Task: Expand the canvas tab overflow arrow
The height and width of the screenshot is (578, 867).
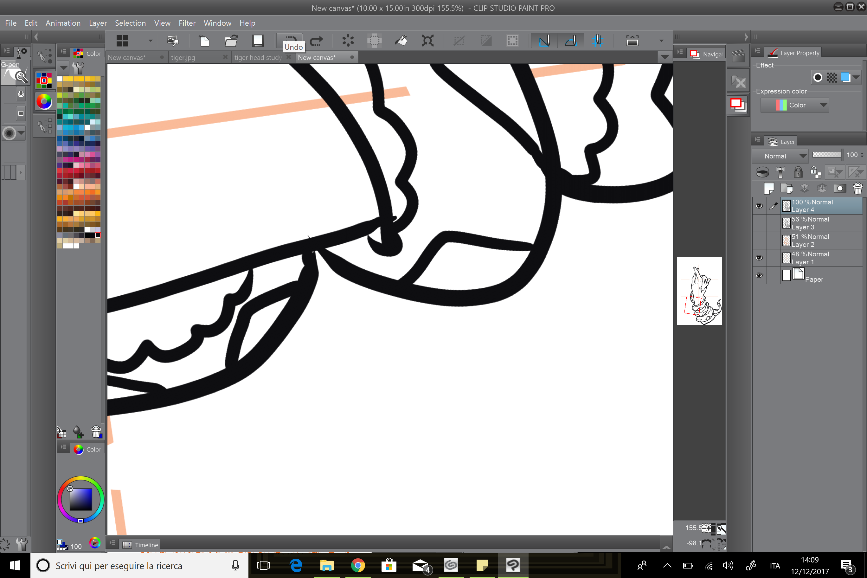Action: (x=665, y=57)
